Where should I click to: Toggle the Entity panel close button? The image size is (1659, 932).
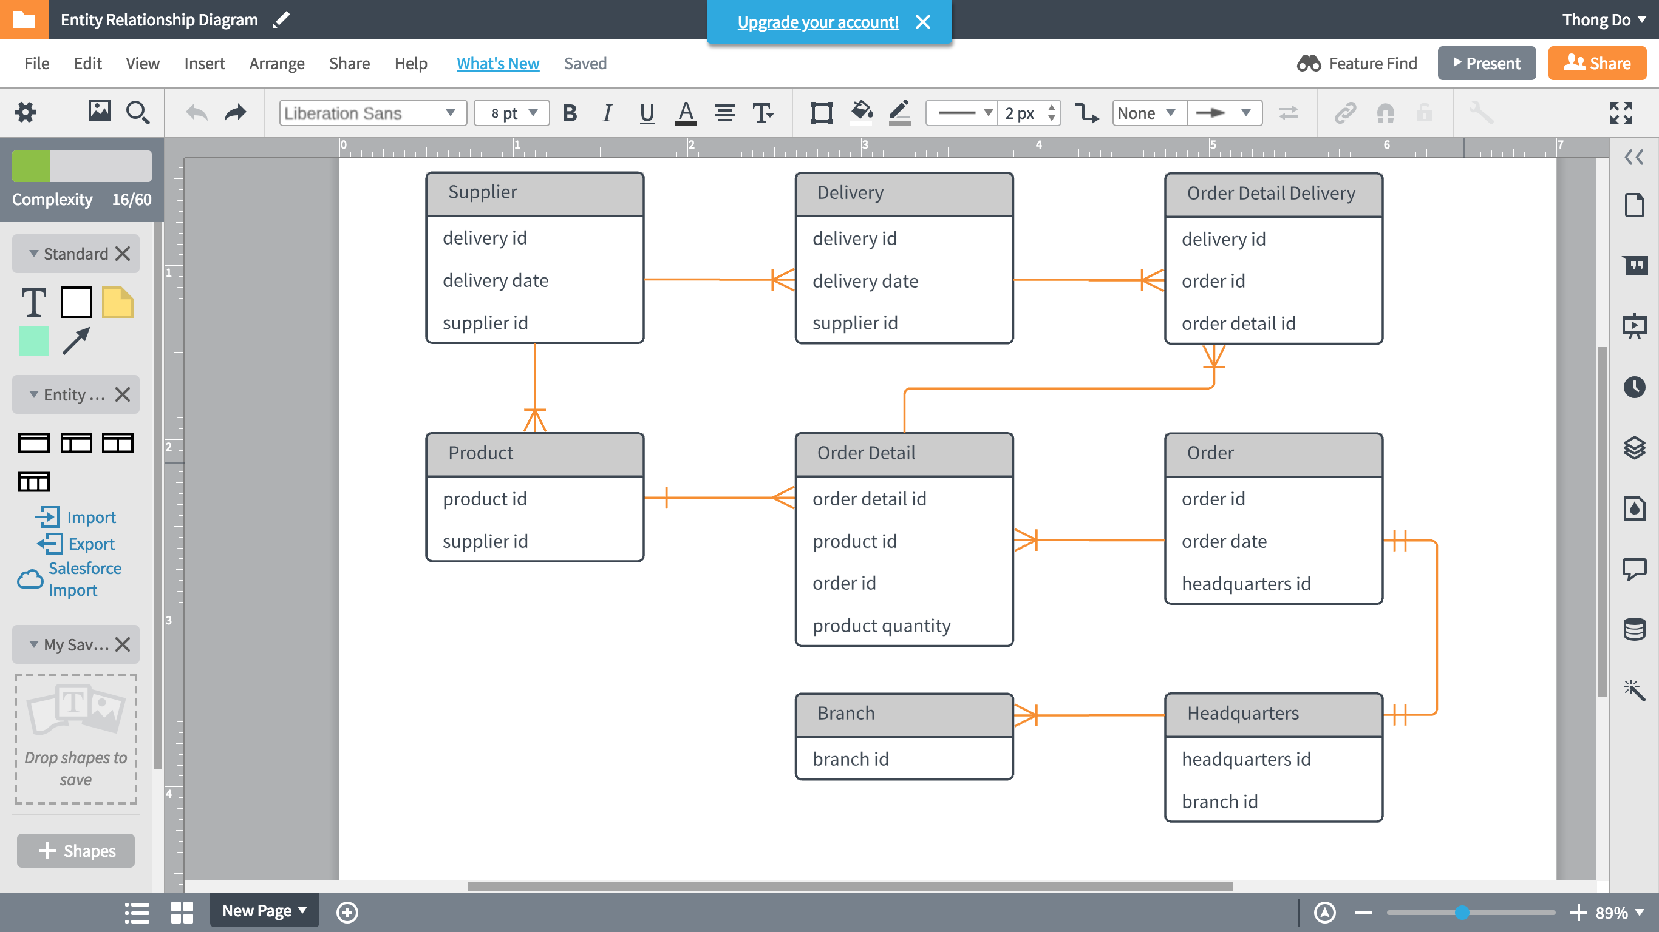123,394
